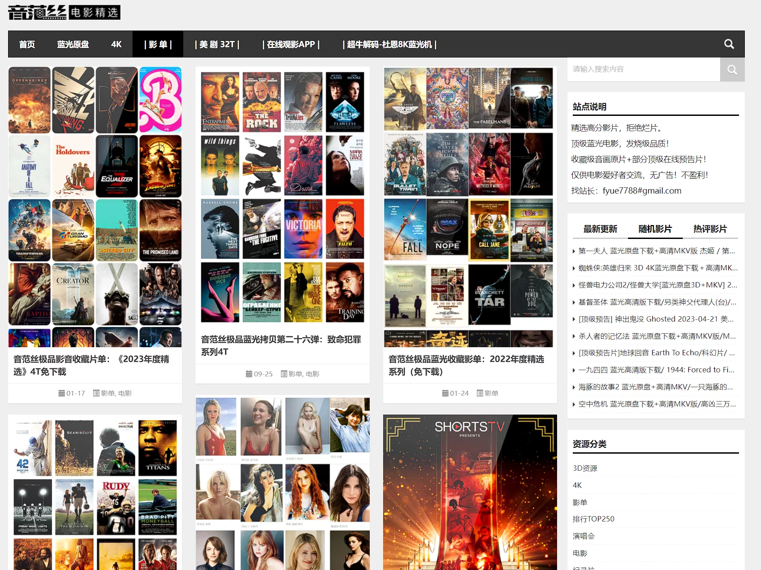
Task: Open 排行TOP250 category link
Action: [593, 519]
